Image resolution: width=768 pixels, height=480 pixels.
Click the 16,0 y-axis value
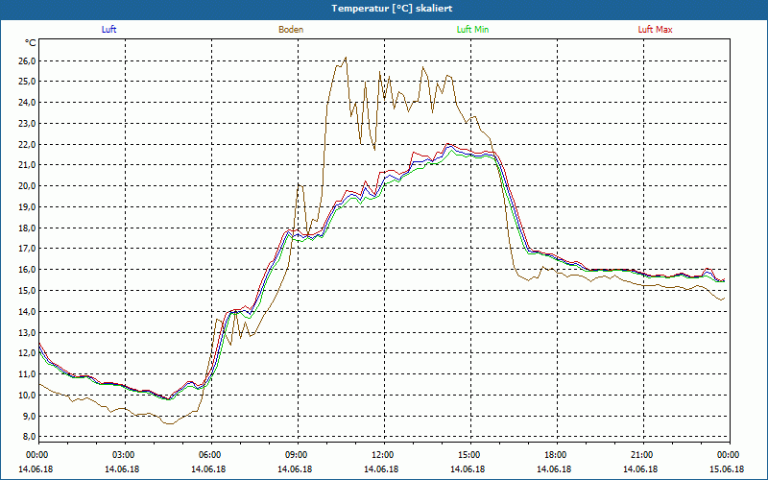27,270
